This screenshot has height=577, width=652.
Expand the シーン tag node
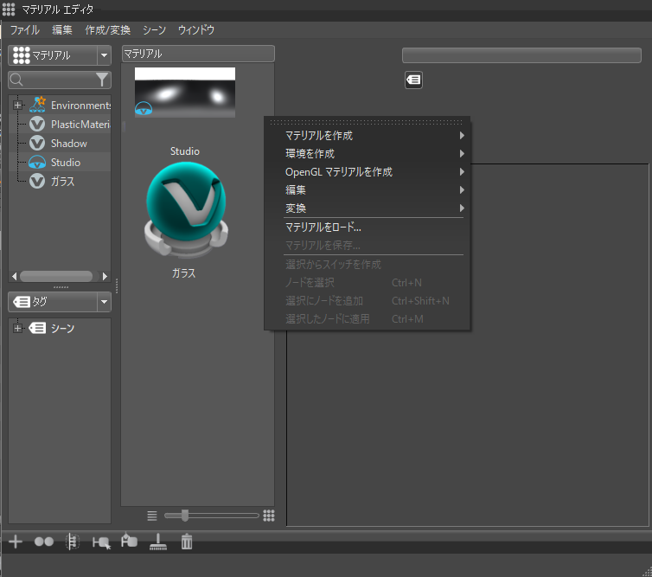pyautogui.click(x=17, y=328)
